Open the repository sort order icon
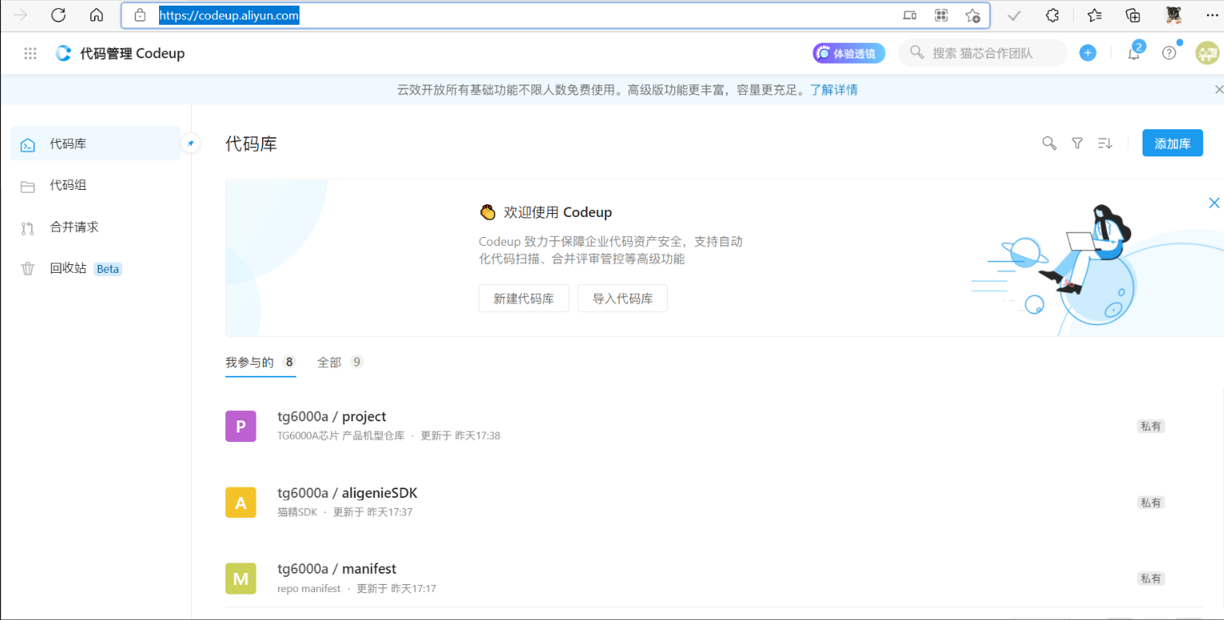 click(x=1105, y=144)
